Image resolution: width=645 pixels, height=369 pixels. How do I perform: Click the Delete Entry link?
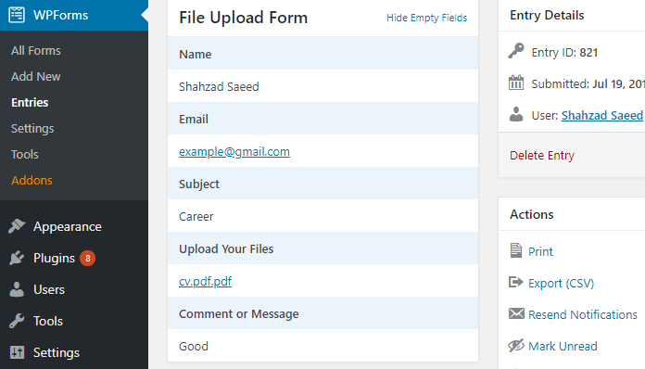(x=542, y=155)
